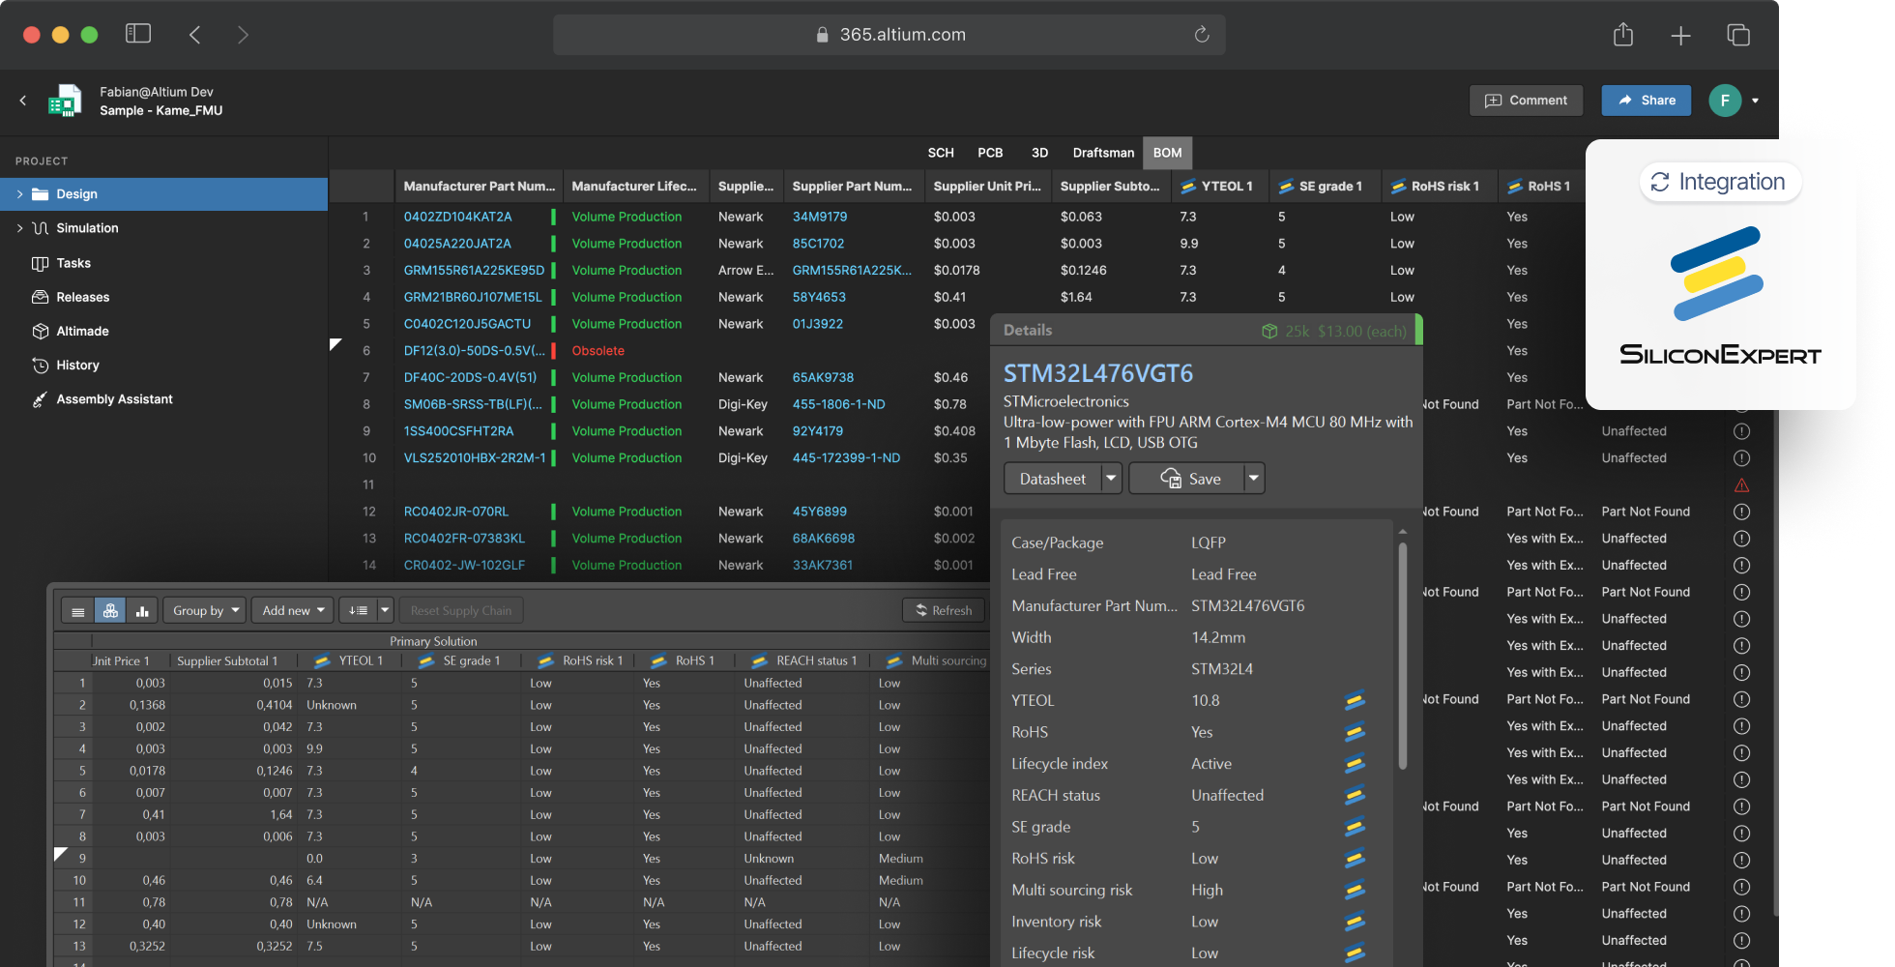Click the browser forward arrow
The image size is (1895, 967).
[243, 35]
